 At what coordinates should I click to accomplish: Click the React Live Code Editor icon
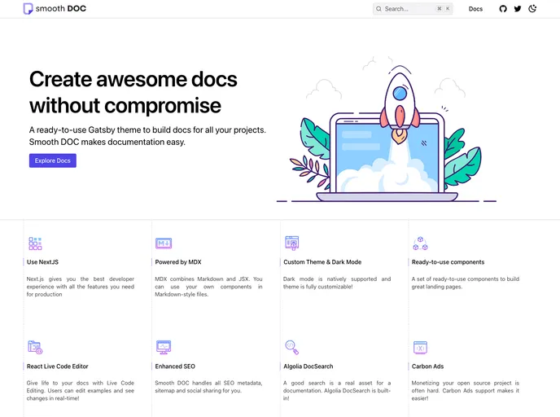(x=35, y=347)
